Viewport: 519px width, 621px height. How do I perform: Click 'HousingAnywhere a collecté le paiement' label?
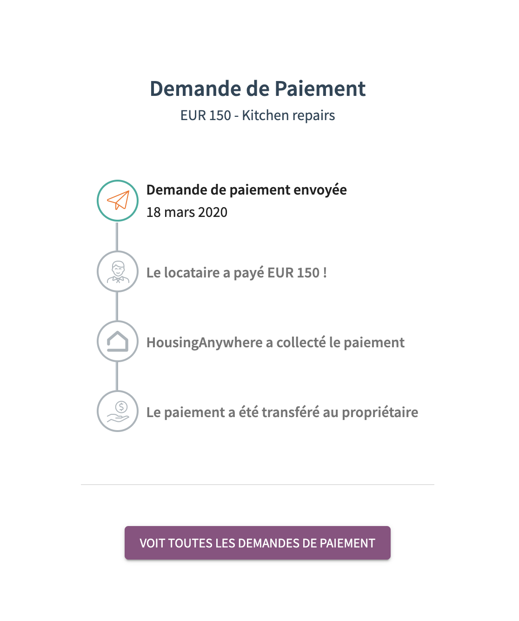point(275,342)
